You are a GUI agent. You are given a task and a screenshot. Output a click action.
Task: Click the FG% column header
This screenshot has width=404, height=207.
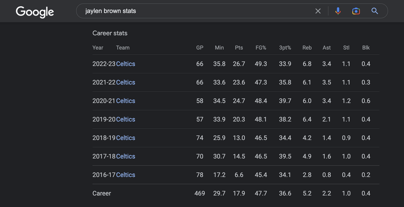tap(261, 48)
